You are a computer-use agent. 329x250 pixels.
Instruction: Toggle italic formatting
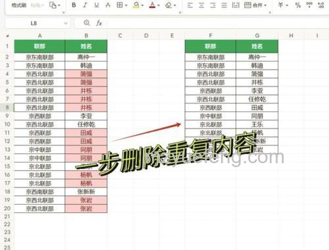coord(85,5)
